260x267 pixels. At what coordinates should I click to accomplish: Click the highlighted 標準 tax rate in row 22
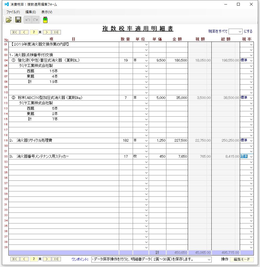pos(244,156)
